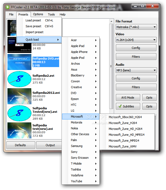The width and height of the screenshot is (166, 190).
Task: Expand the HTC presets submenu
Action: (80, 105)
